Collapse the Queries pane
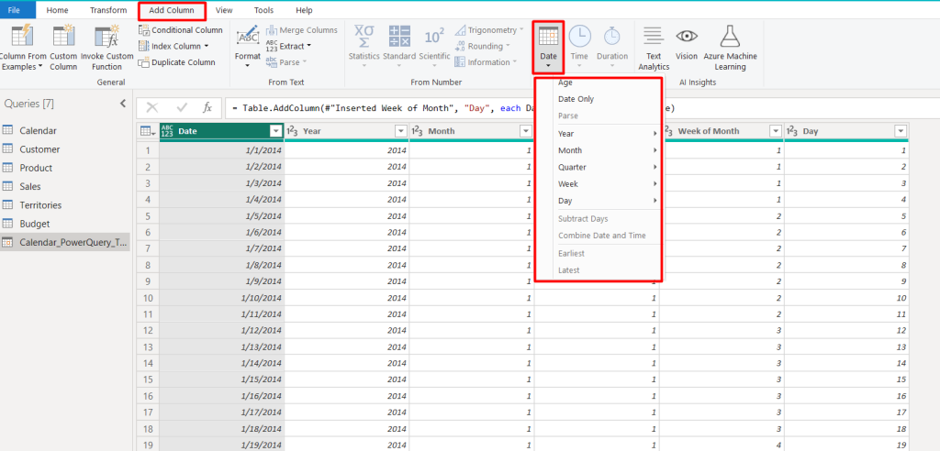940x451 pixels. [123, 104]
